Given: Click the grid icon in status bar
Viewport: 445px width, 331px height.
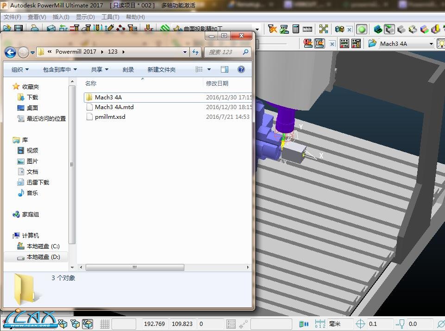Looking at the screenshot, I should pyautogui.click(x=105, y=324).
